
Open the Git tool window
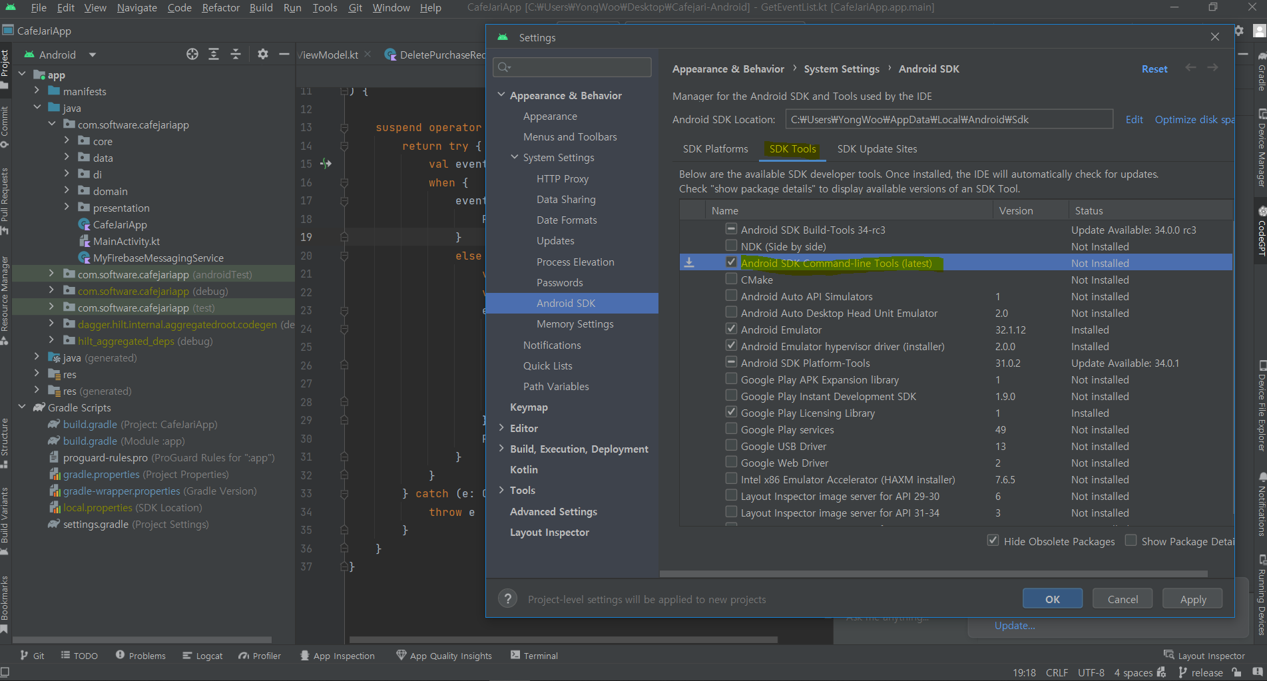32,656
